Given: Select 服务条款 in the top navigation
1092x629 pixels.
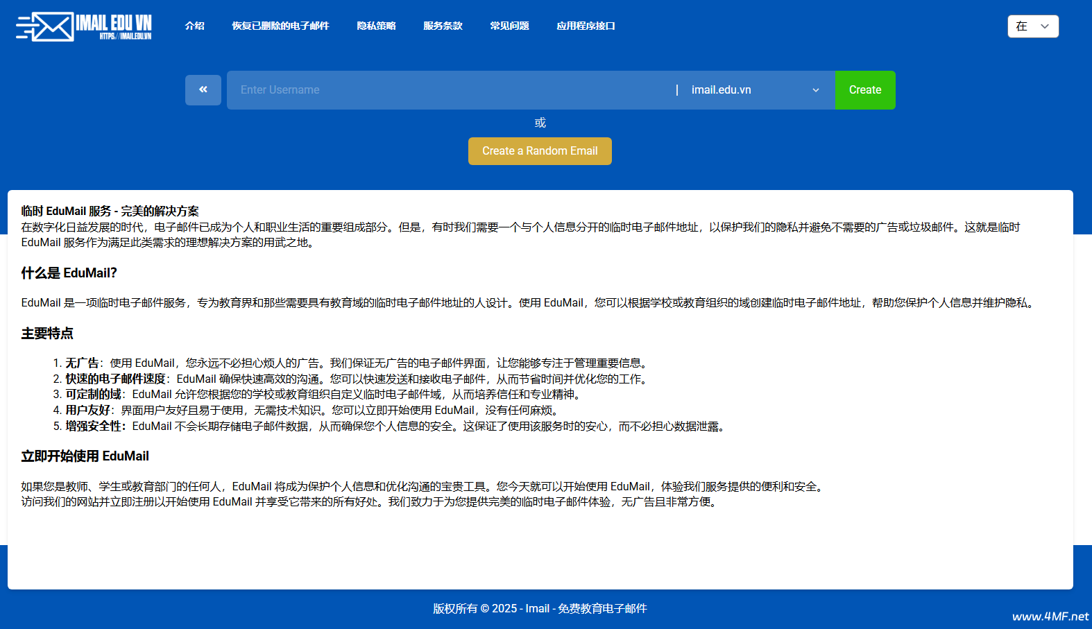Looking at the screenshot, I should pos(443,26).
